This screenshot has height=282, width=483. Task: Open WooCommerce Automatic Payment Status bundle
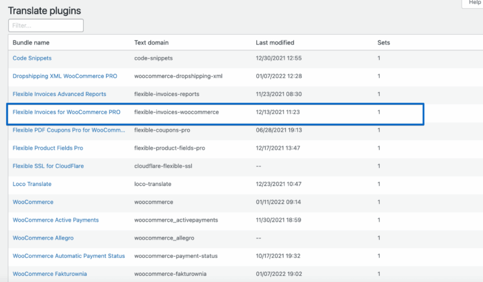point(68,256)
